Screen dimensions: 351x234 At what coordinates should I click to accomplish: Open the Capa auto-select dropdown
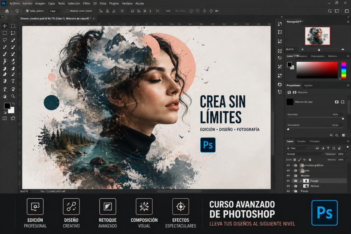click(56, 11)
